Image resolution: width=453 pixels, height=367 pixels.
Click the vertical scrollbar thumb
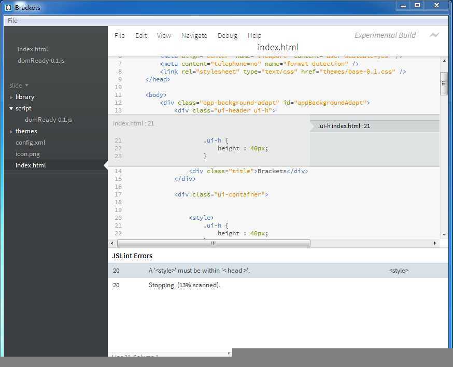tap(444, 83)
